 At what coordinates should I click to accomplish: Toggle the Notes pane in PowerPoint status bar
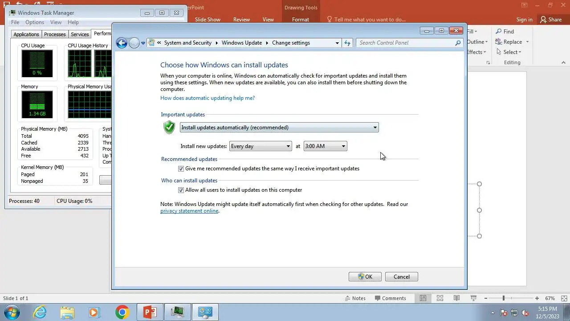[355, 298]
